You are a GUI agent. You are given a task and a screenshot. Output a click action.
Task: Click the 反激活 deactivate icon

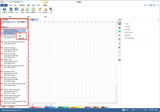coord(27,10)
